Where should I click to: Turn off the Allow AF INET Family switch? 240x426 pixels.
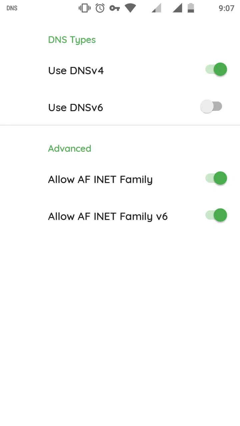tap(216, 178)
